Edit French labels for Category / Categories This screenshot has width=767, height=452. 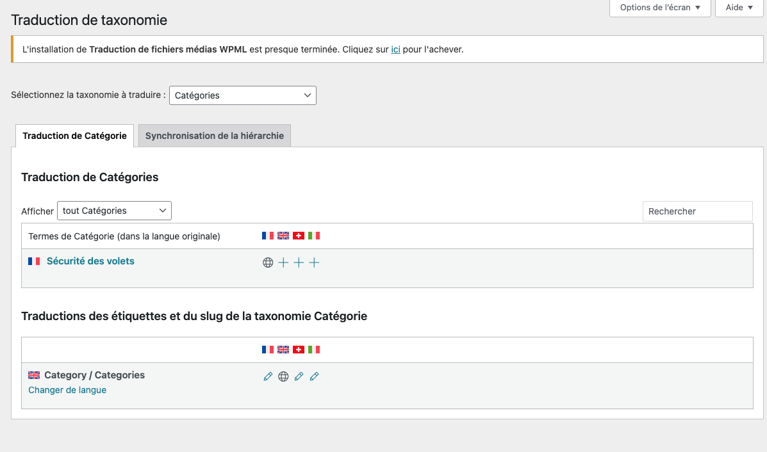[x=268, y=376]
